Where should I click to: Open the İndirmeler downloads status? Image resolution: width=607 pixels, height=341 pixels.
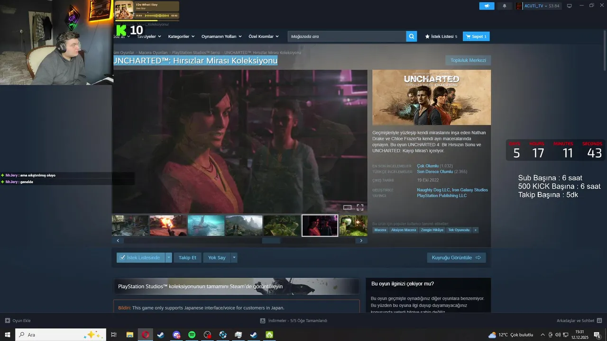(x=294, y=321)
